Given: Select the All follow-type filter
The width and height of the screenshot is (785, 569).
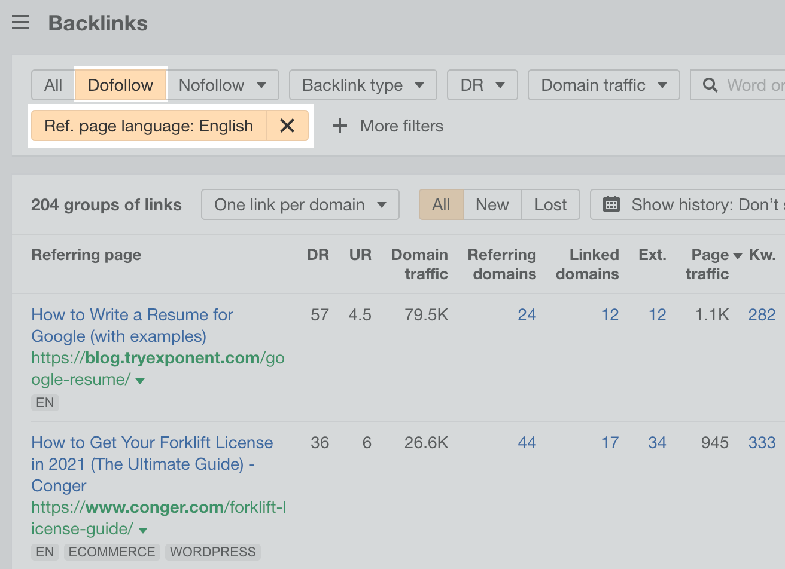Looking at the screenshot, I should pyautogui.click(x=53, y=85).
